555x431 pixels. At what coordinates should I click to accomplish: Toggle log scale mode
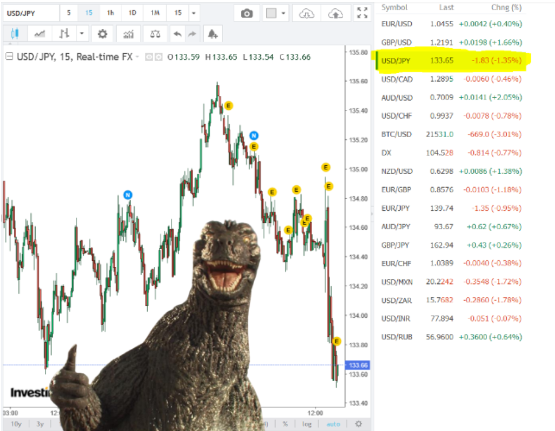[307, 424]
